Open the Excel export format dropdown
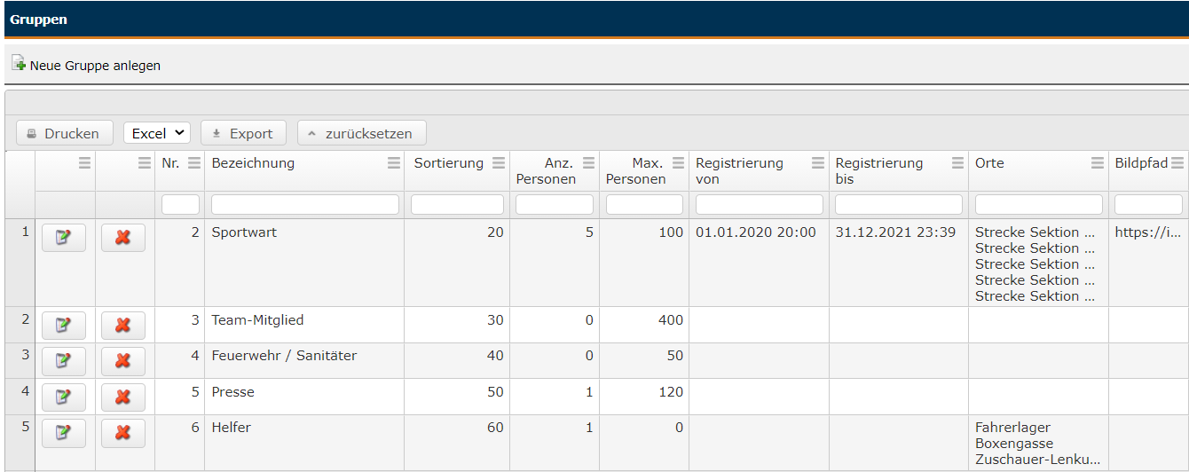The width and height of the screenshot is (1189, 472). [157, 133]
